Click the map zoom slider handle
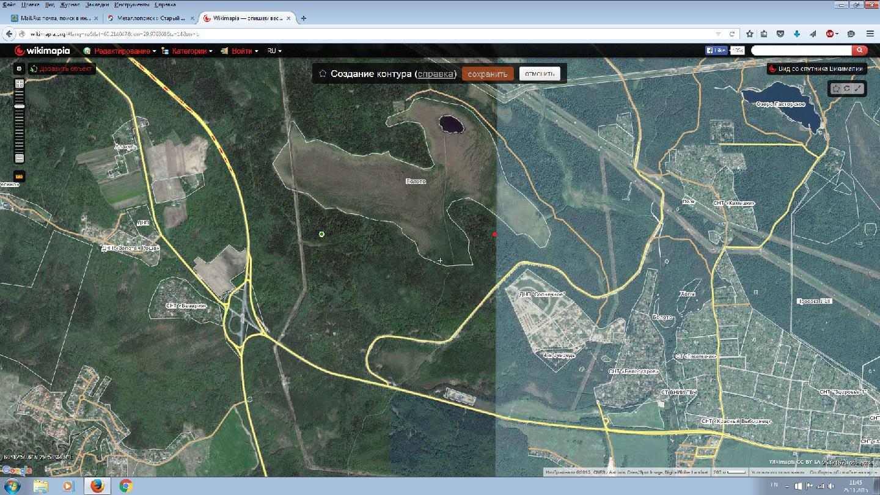Viewport: 880px width, 495px height. coord(20,106)
